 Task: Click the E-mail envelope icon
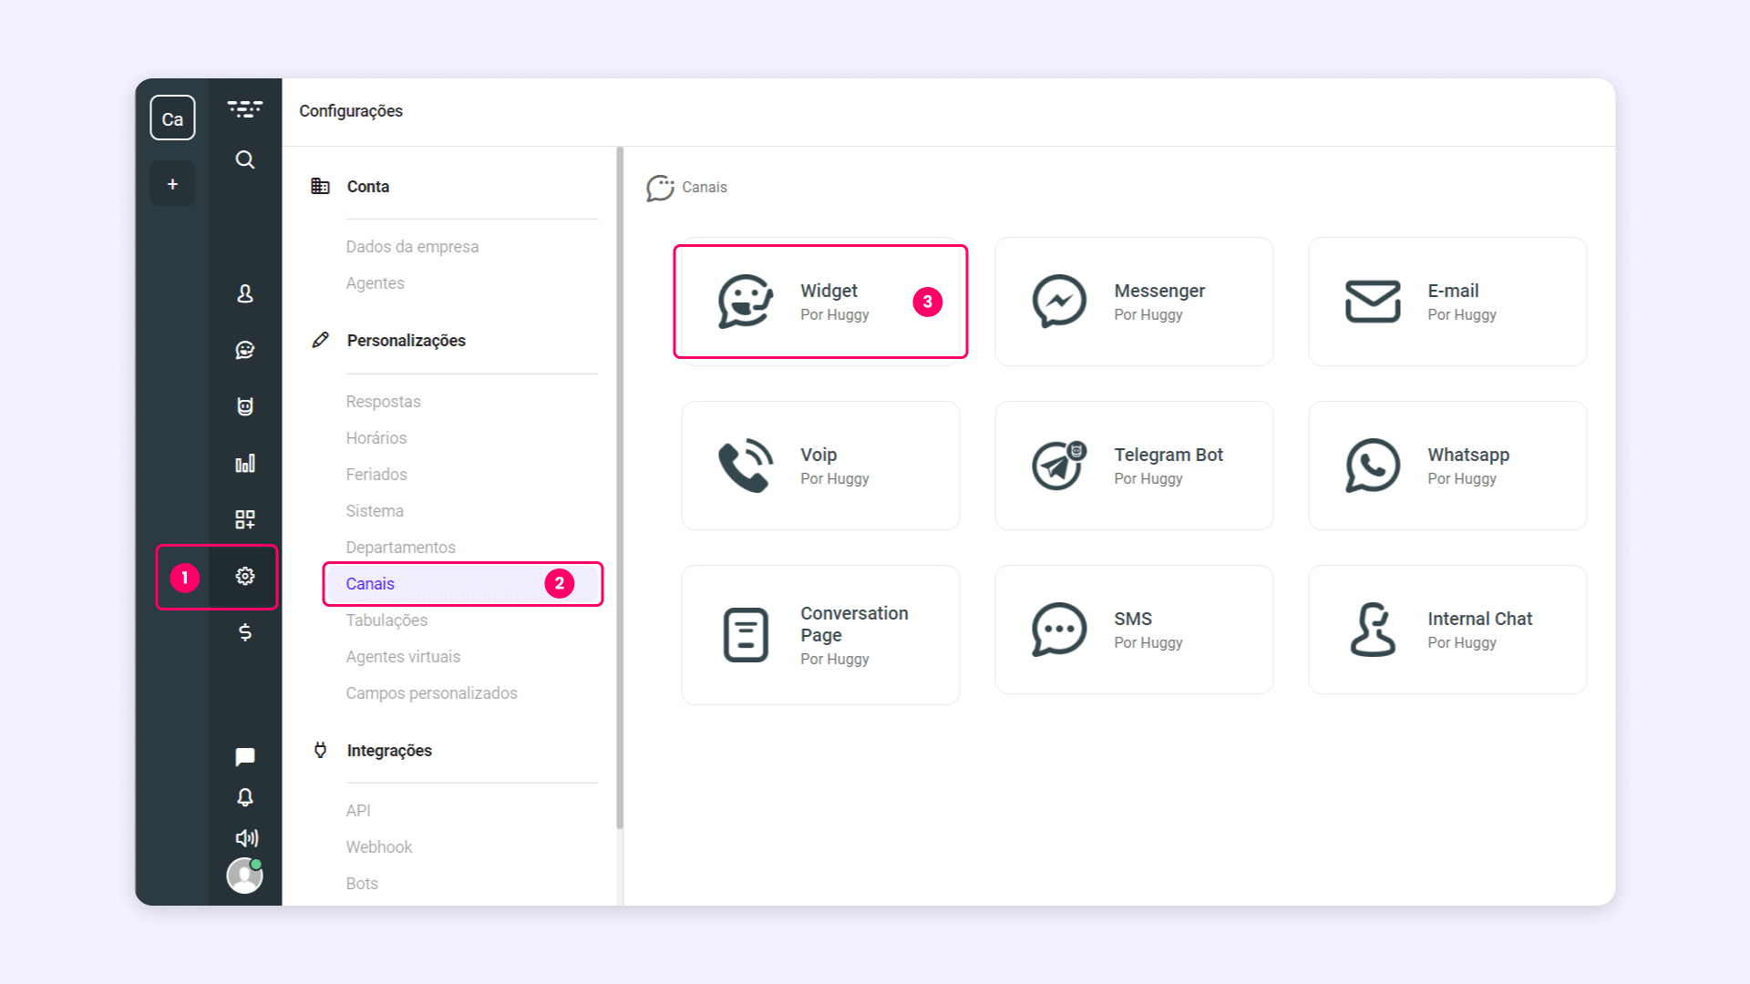pyautogui.click(x=1373, y=302)
